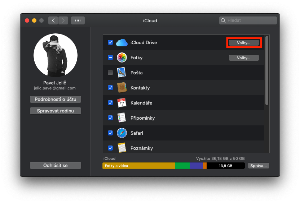The height and width of the screenshot is (203, 300).
Task: Click the Pošta label
Action: click(x=137, y=73)
